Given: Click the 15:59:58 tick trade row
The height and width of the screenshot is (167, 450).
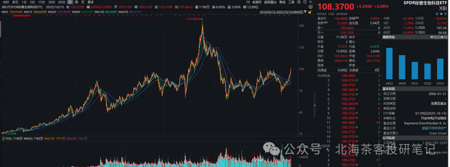Looking at the screenshot, I should click(x=349, y=76).
